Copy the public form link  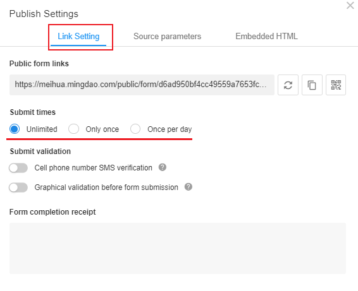(x=312, y=85)
